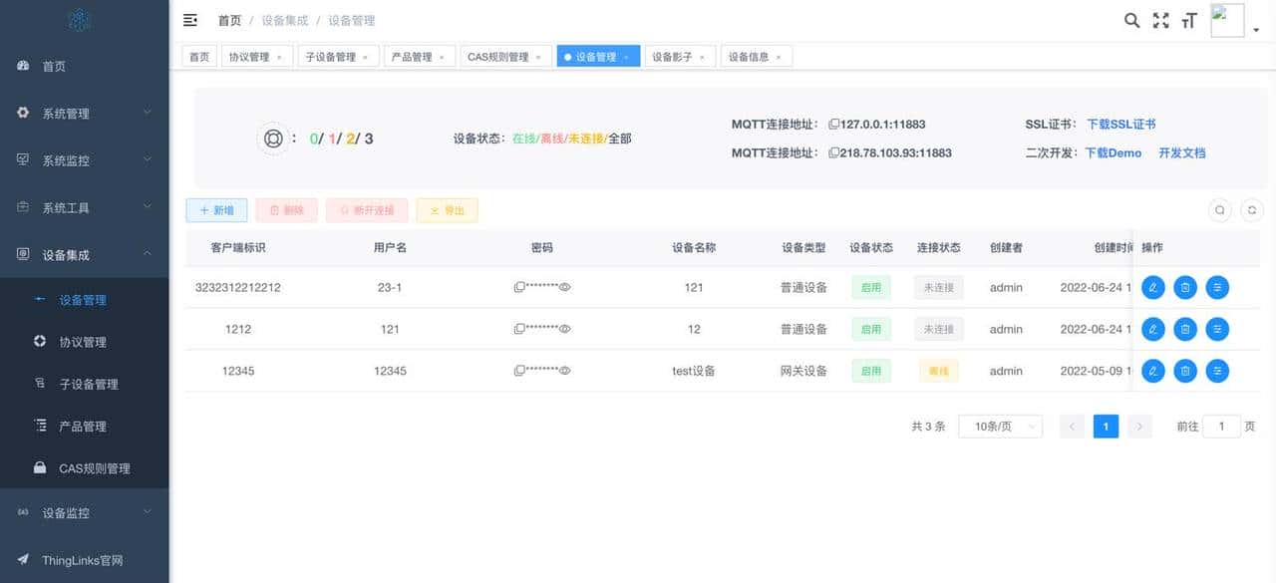Open the 10条/页 page size dropdown
The image size is (1276, 583).
[1000, 426]
